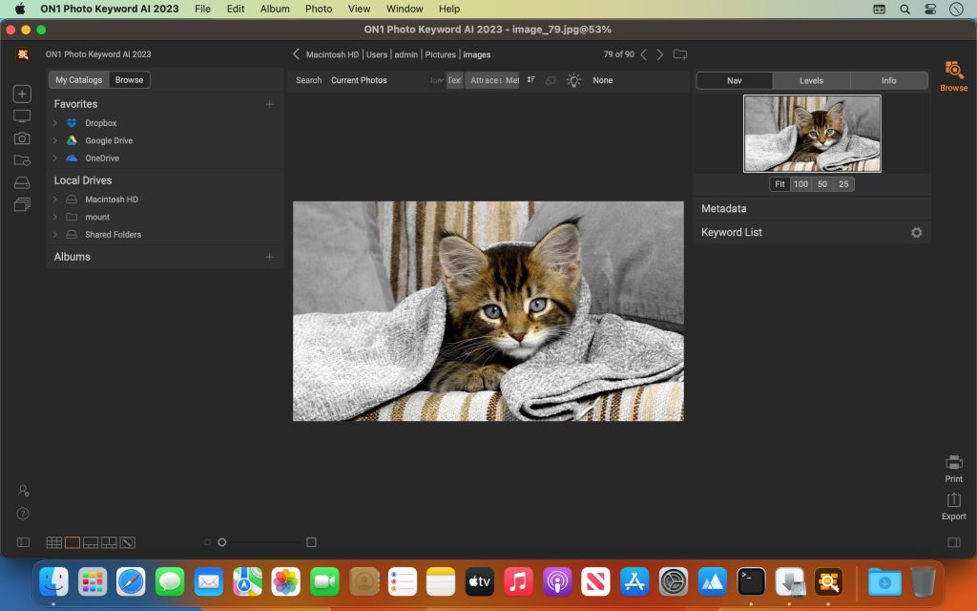The height and width of the screenshot is (611, 977).
Task: Click the light bulb filter icon in toolbar
Action: [572, 80]
